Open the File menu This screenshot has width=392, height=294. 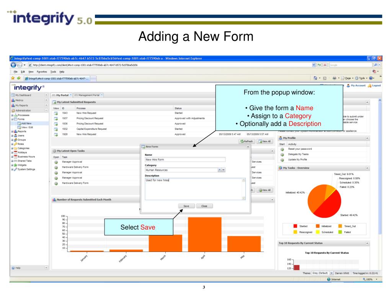tap(15, 72)
